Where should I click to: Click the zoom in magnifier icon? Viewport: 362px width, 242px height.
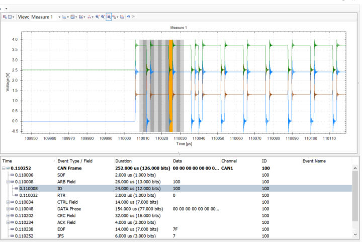click(97, 17)
